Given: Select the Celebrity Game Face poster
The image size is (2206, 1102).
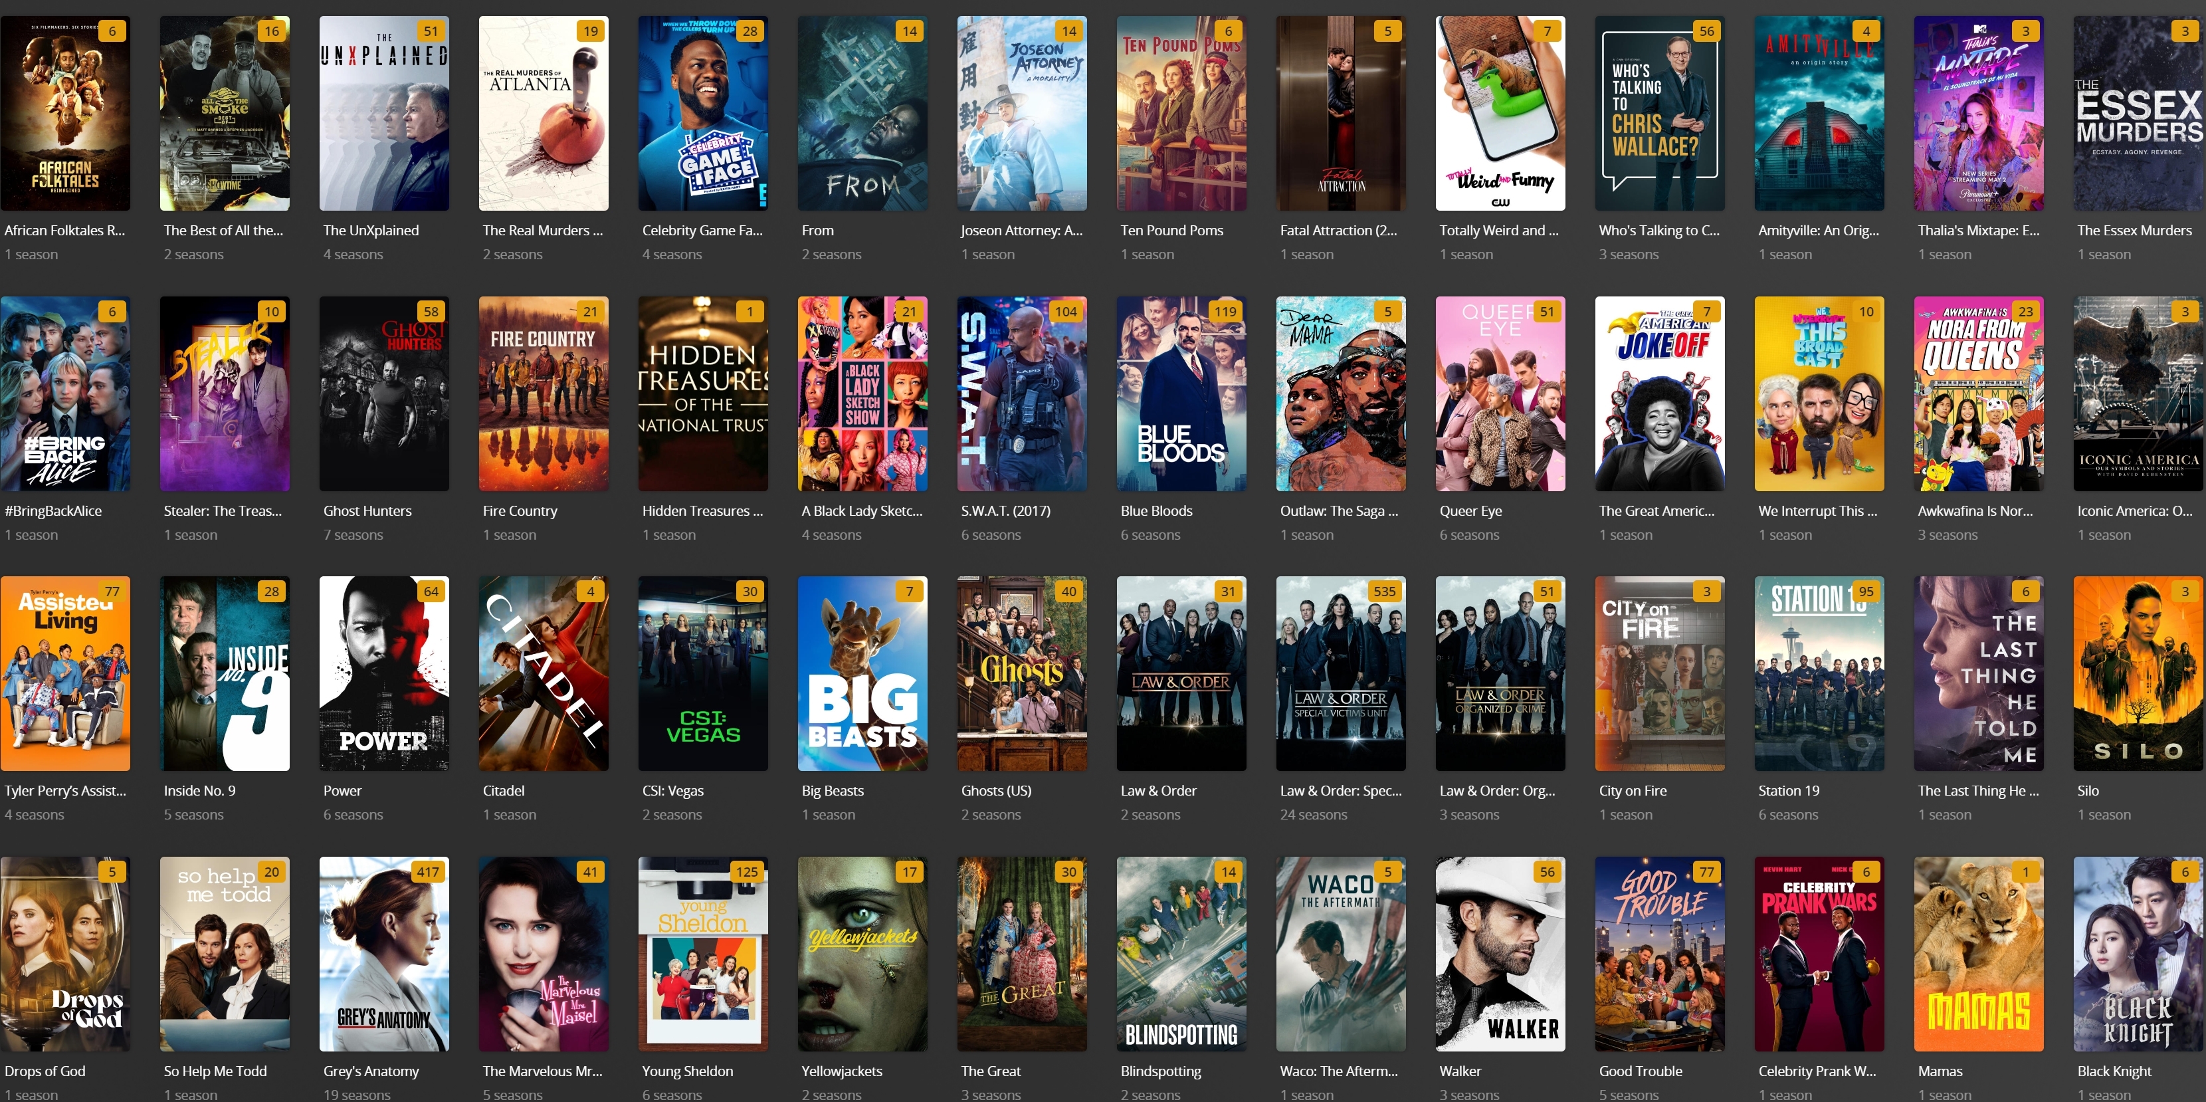Looking at the screenshot, I should pos(702,113).
